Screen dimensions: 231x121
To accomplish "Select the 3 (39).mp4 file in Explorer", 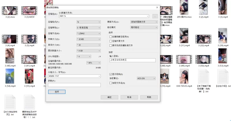I will 223,35.
